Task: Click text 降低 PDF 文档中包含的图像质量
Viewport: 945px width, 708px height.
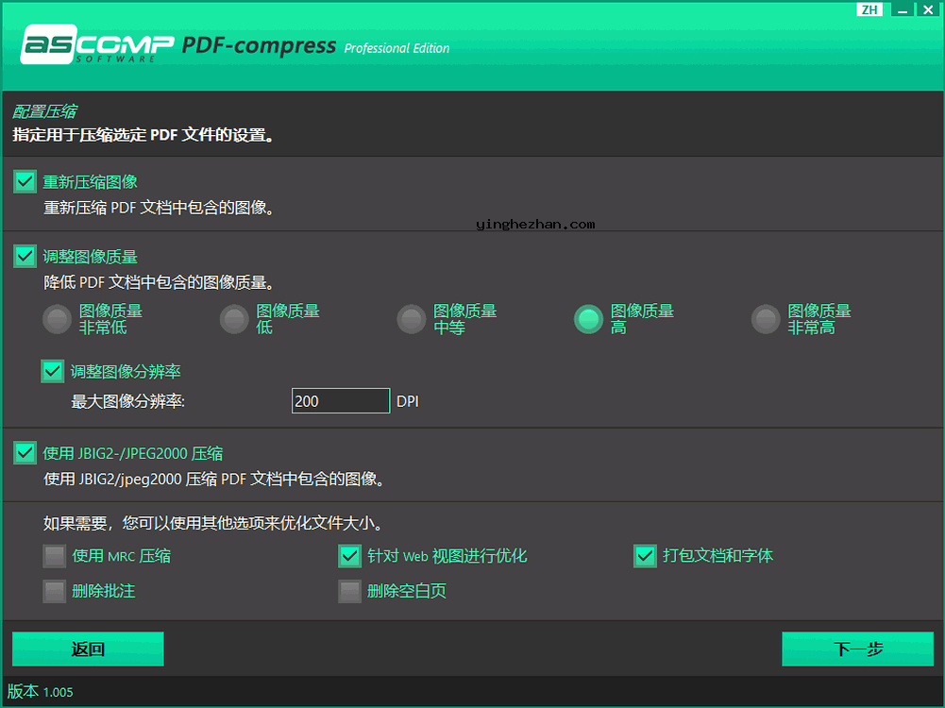Action: click(x=159, y=282)
